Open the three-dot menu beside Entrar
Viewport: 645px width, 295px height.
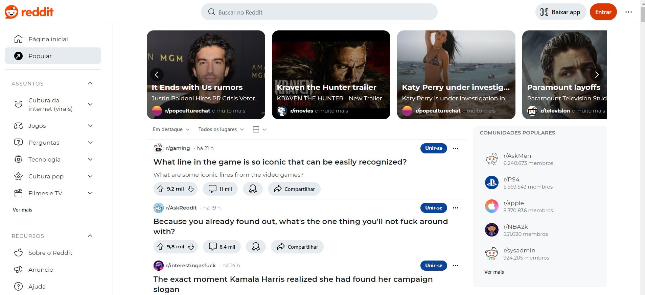pyautogui.click(x=628, y=12)
